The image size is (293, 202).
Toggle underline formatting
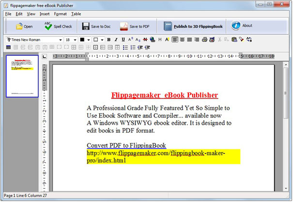coord(123,39)
